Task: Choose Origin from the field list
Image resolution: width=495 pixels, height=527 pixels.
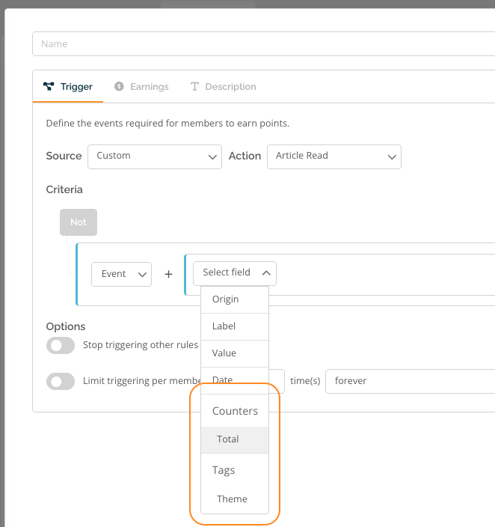Action: (235, 299)
